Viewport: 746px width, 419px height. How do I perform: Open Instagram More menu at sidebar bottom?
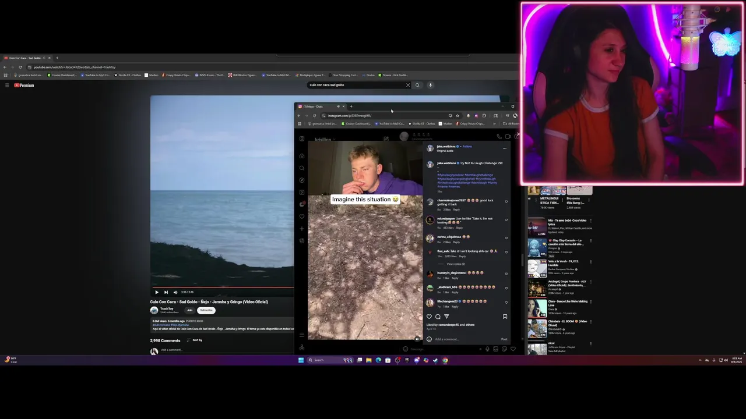tap(302, 335)
